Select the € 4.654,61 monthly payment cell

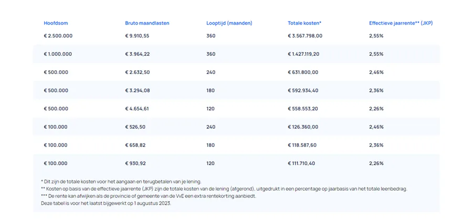[x=137, y=109]
